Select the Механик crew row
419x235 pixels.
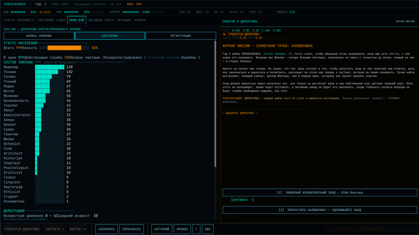point(38,96)
